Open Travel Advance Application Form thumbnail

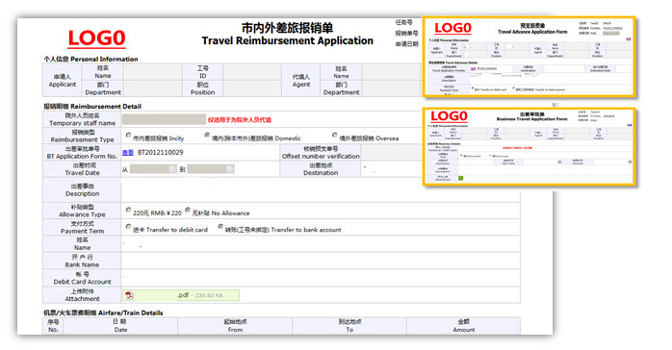pyautogui.click(x=530, y=57)
